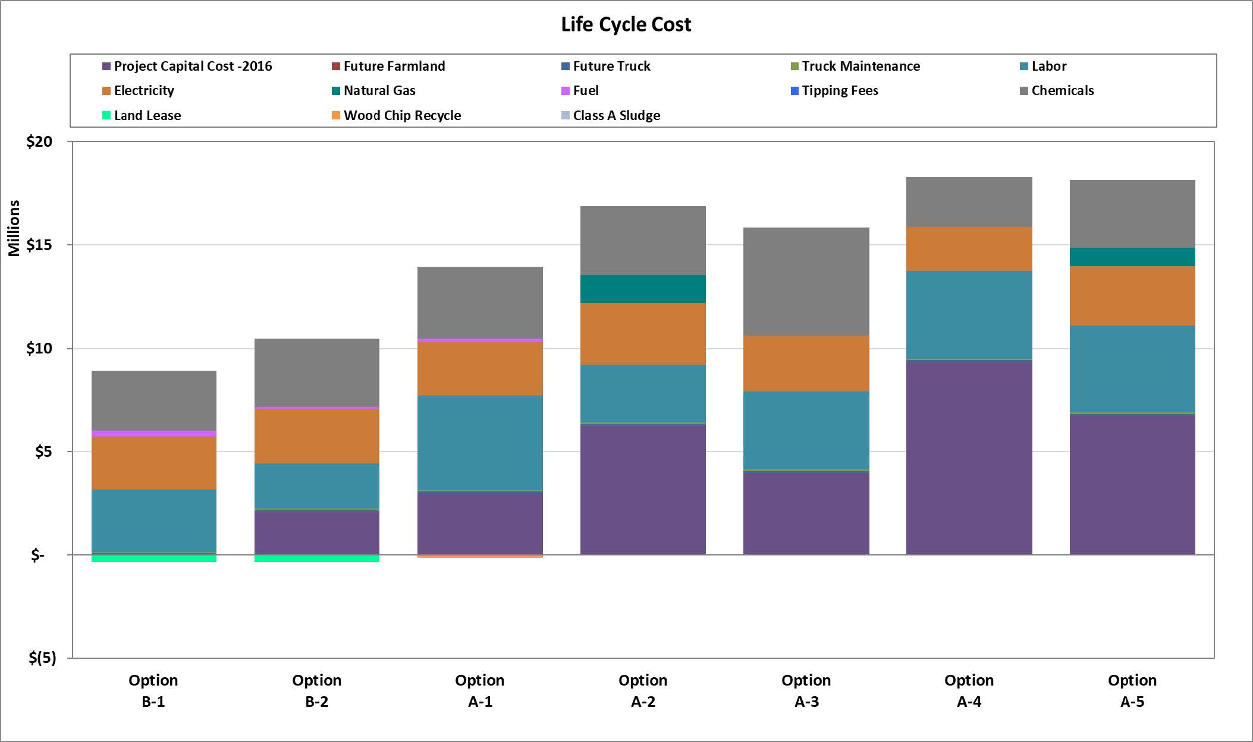Click the Life Cycle Cost chart title
This screenshot has width=1253, height=742.
(x=626, y=24)
